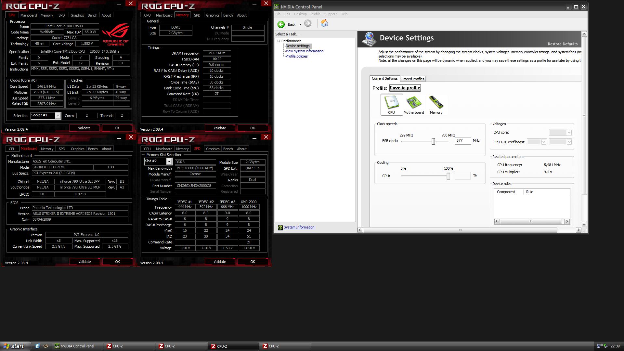Click the Device Settings header icon
This screenshot has height=351, width=624.
(369, 39)
